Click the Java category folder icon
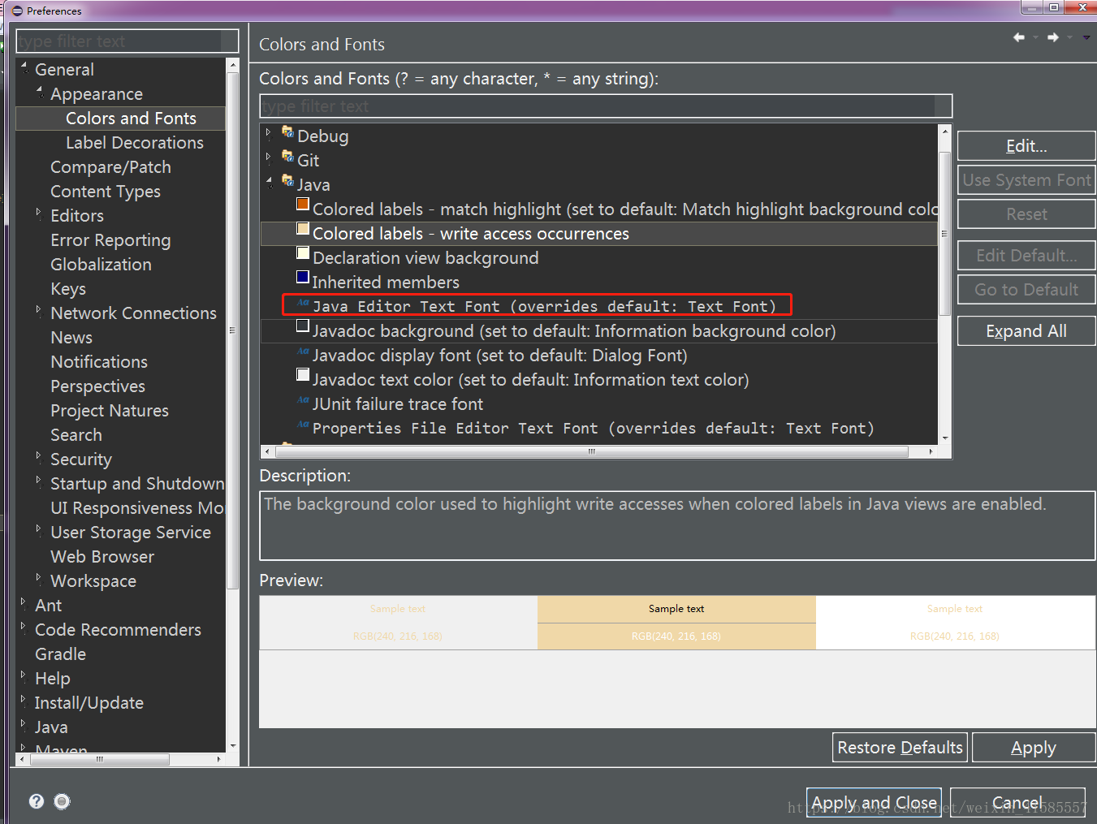The image size is (1097, 824). [x=287, y=180]
